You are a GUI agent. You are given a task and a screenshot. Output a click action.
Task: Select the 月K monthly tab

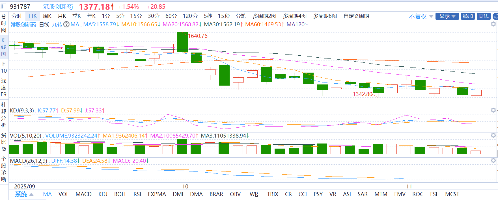click(62, 16)
